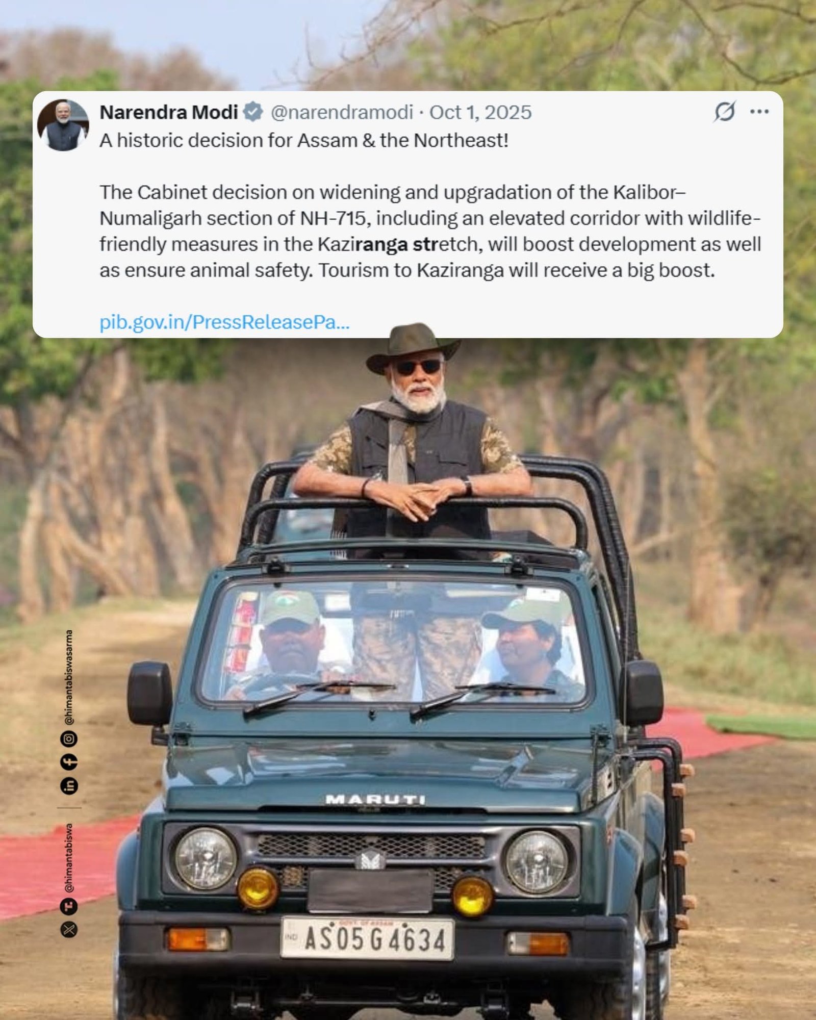Click the Suzuki emblem on the grille
The image size is (816, 1020).
coord(371,859)
